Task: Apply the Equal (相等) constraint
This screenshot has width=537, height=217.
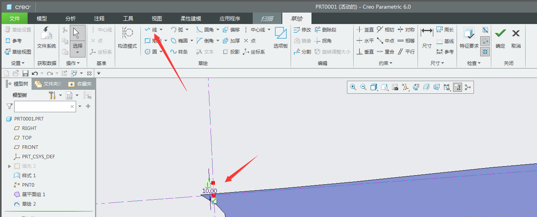Action: 406,41
